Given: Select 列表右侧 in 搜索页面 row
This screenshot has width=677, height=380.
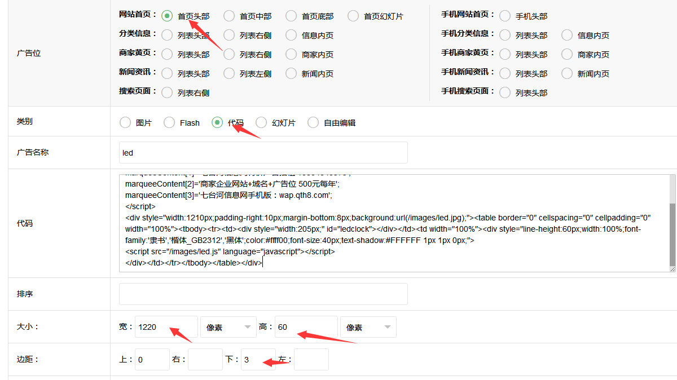Looking at the screenshot, I should (167, 92).
